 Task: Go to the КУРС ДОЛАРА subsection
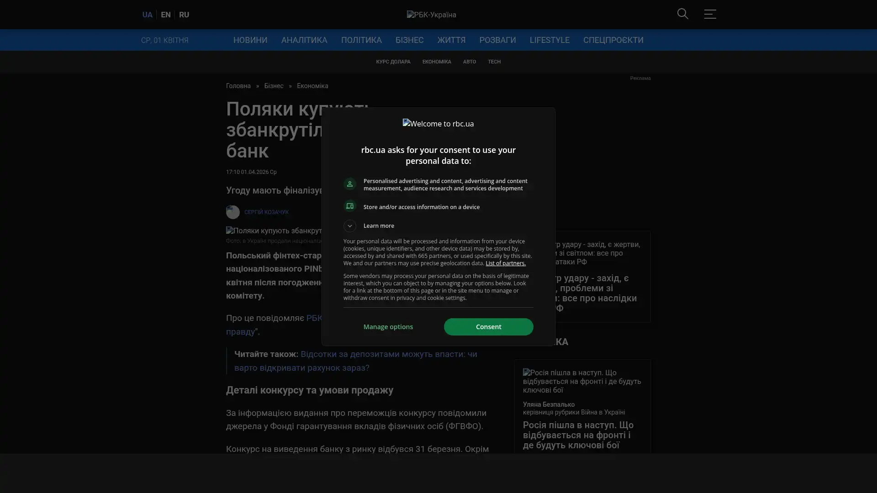click(393, 62)
